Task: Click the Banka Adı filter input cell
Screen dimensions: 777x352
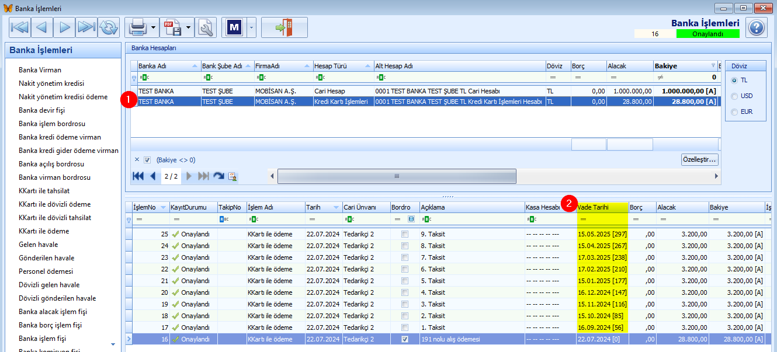Action: [169, 77]
